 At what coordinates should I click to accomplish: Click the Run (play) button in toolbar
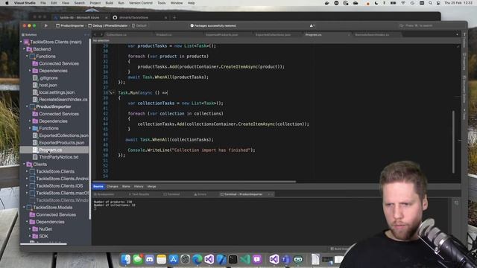(x=46, y=26)
